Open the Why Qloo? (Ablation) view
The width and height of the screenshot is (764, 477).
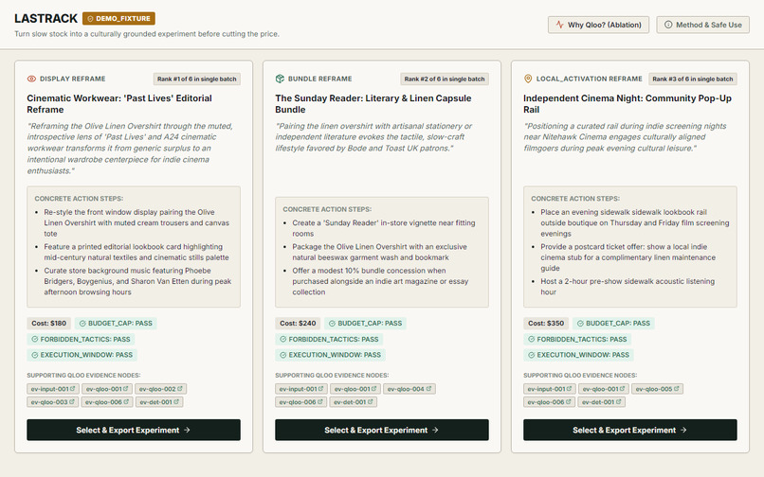598,25
